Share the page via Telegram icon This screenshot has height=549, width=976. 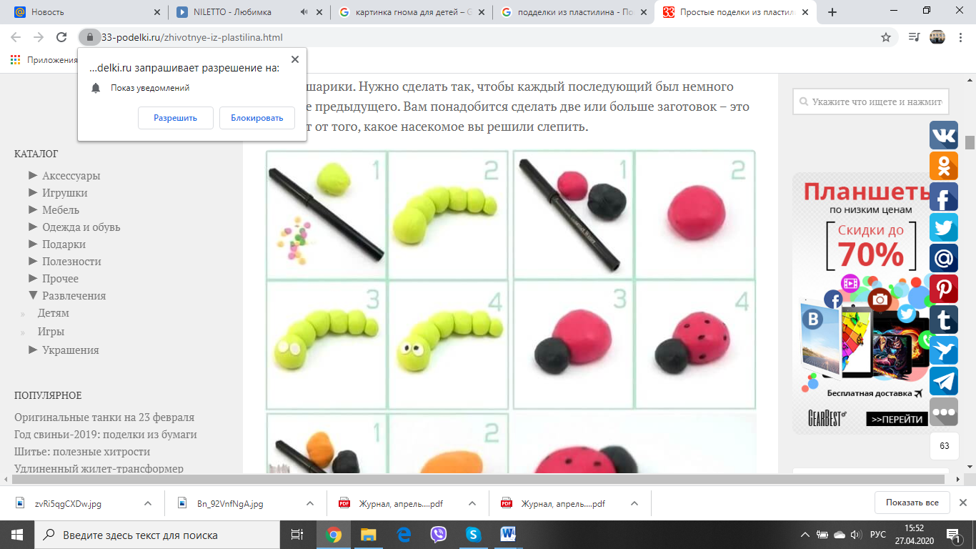pyautogui.click(x=943, y=381)
